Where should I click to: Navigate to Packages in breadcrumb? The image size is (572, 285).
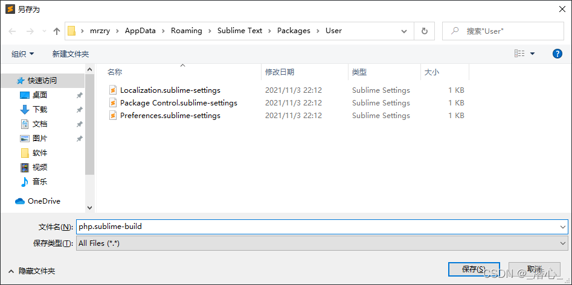294,31
